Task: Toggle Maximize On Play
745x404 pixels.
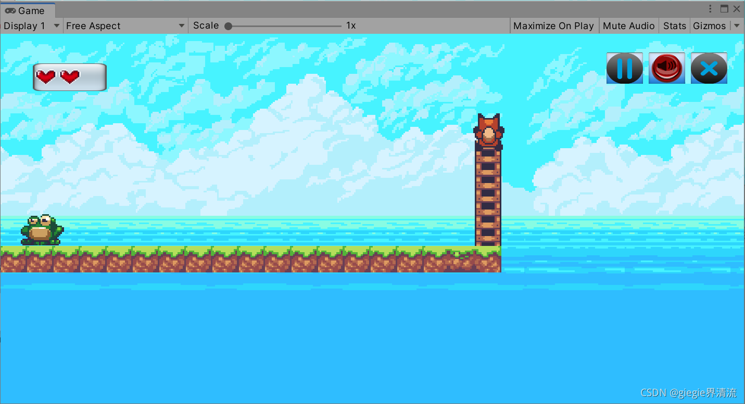Action: coord(553,25)
